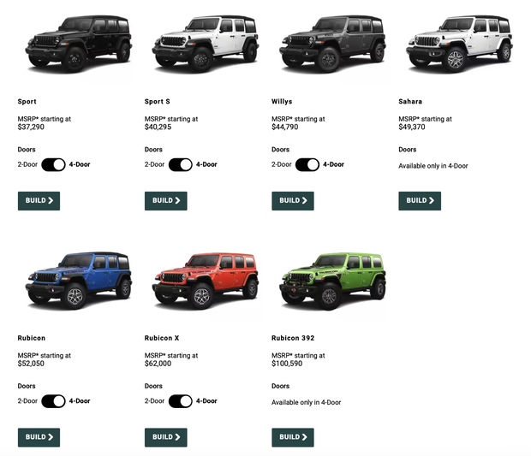Screen dimensions: 531x456
Task: Select the white Sport S Jeep image
Action: (x=206, y=44)
